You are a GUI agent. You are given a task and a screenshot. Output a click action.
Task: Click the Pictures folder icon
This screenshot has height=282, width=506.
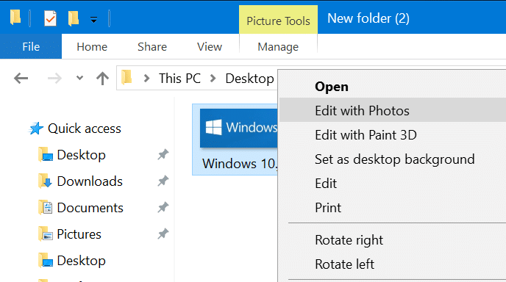(x=45, y=234)
